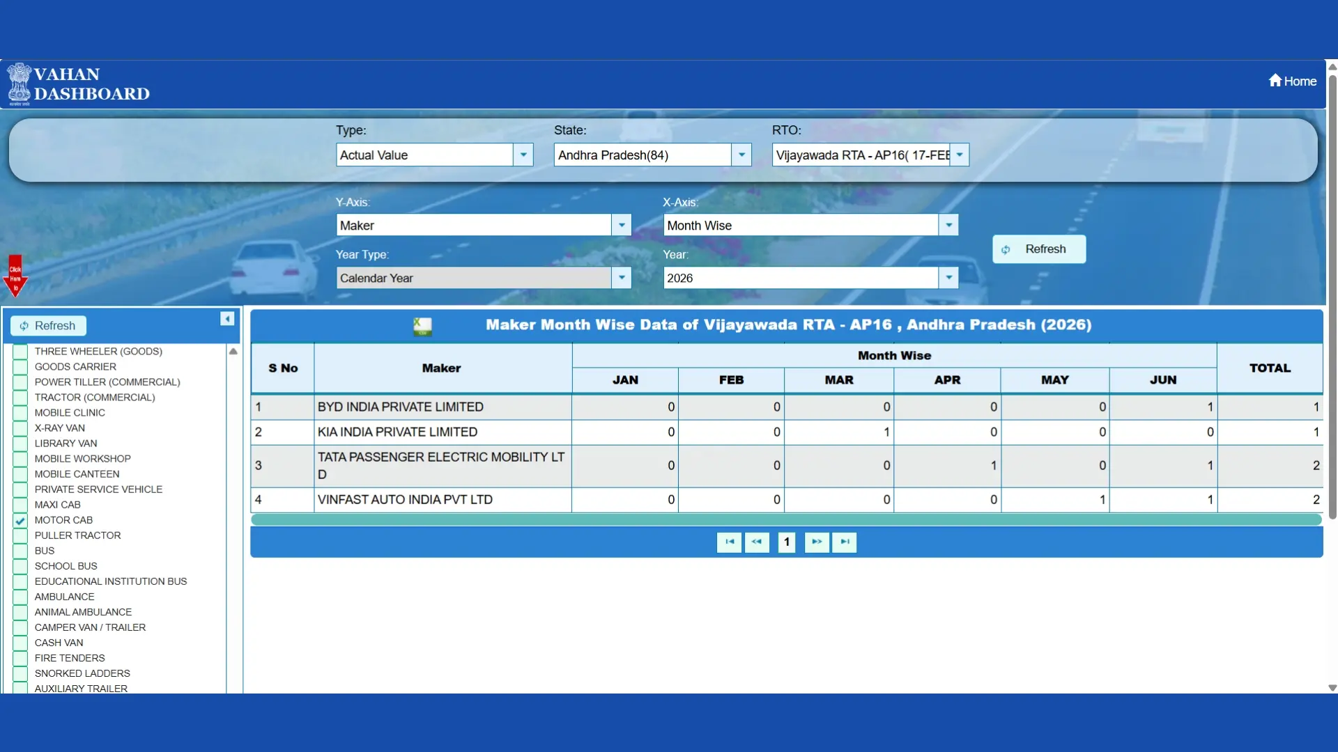Image resolution: width=1338 pixels, height=752 pixels.
Task: Click the top Refresh button near Year
Action: (1039, 249)
